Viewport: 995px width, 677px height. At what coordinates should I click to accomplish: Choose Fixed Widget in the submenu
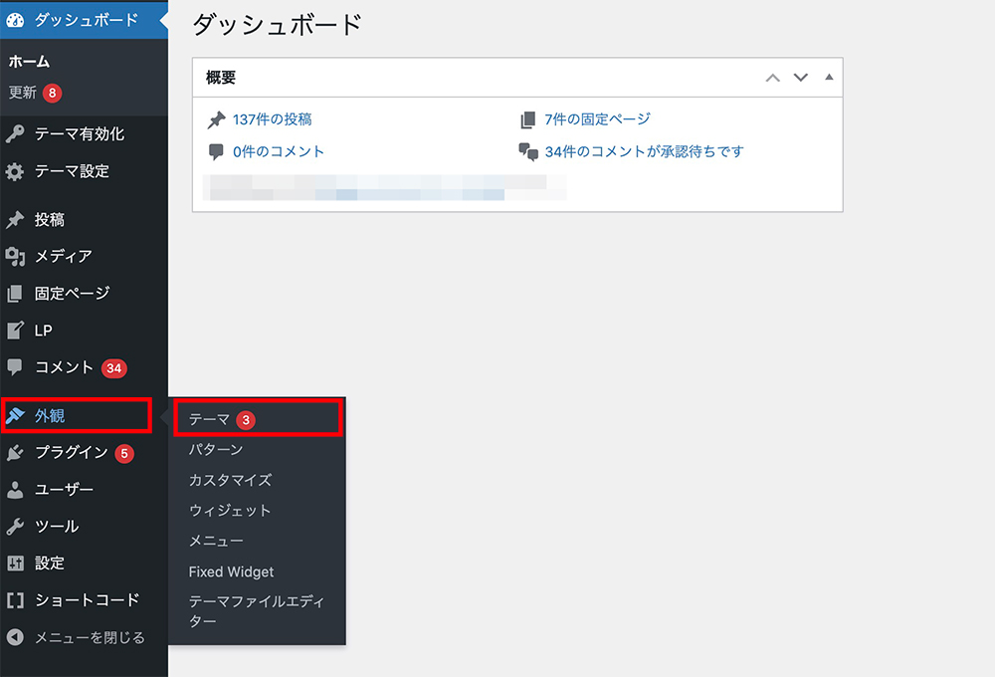coord(231,571)
